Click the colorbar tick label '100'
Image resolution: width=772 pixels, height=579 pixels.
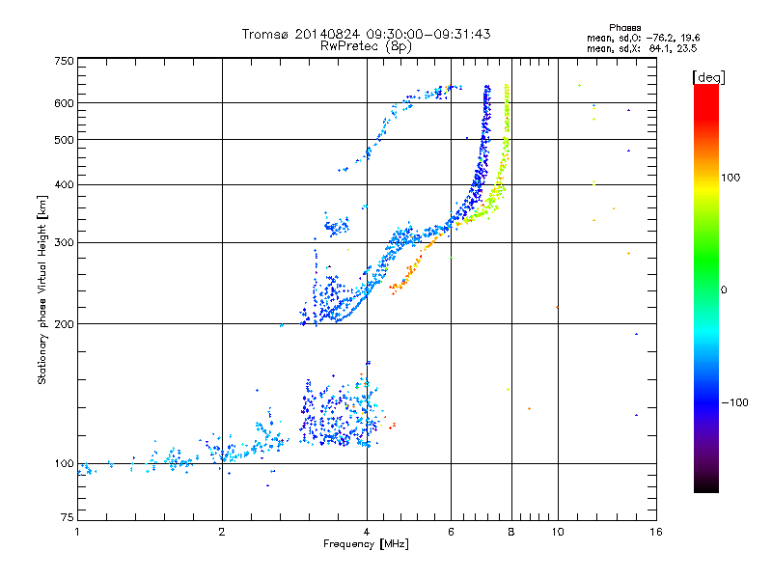[731, 178]
